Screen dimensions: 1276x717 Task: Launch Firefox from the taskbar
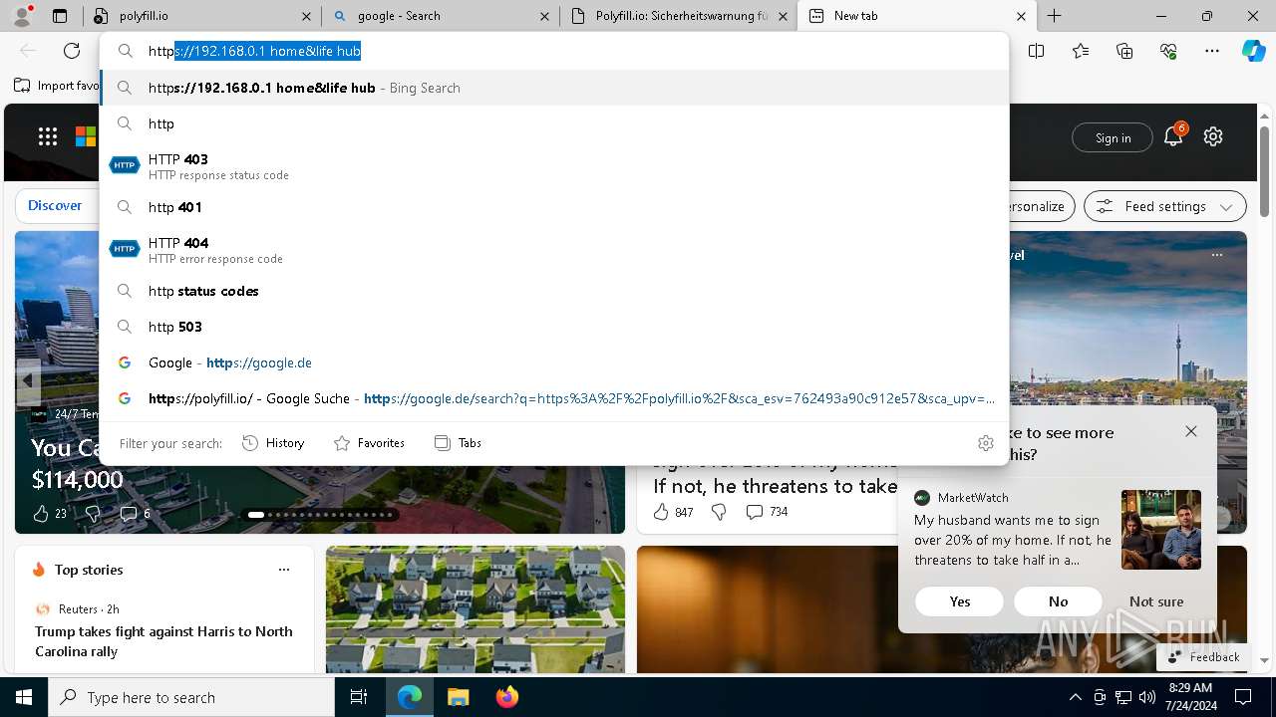(x=507, y=697)
